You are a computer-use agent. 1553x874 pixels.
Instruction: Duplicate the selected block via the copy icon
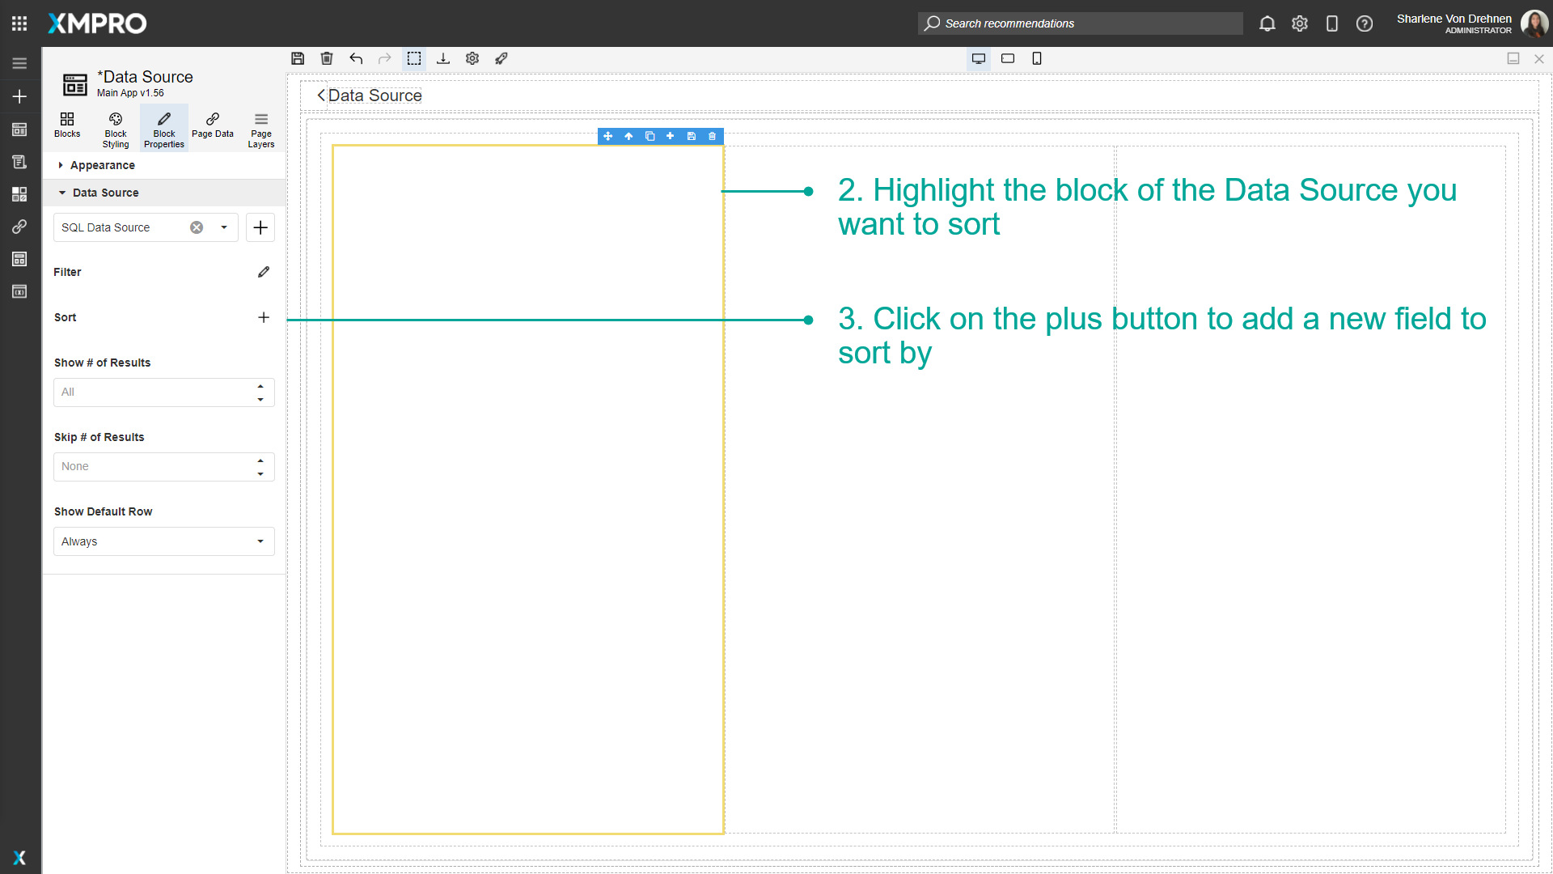650,136
